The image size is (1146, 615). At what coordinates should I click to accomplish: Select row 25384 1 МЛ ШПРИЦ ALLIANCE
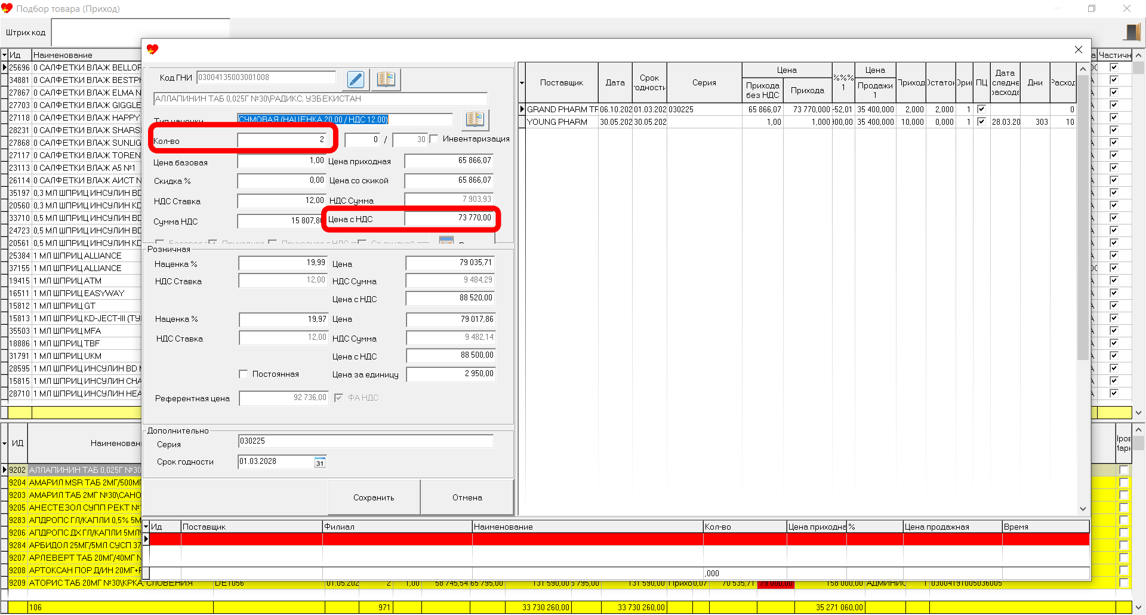click(x=75, y=256)
